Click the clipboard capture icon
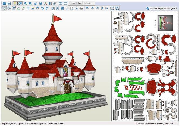180x126 pixels. pyautogui.click(x=76, y=8)
